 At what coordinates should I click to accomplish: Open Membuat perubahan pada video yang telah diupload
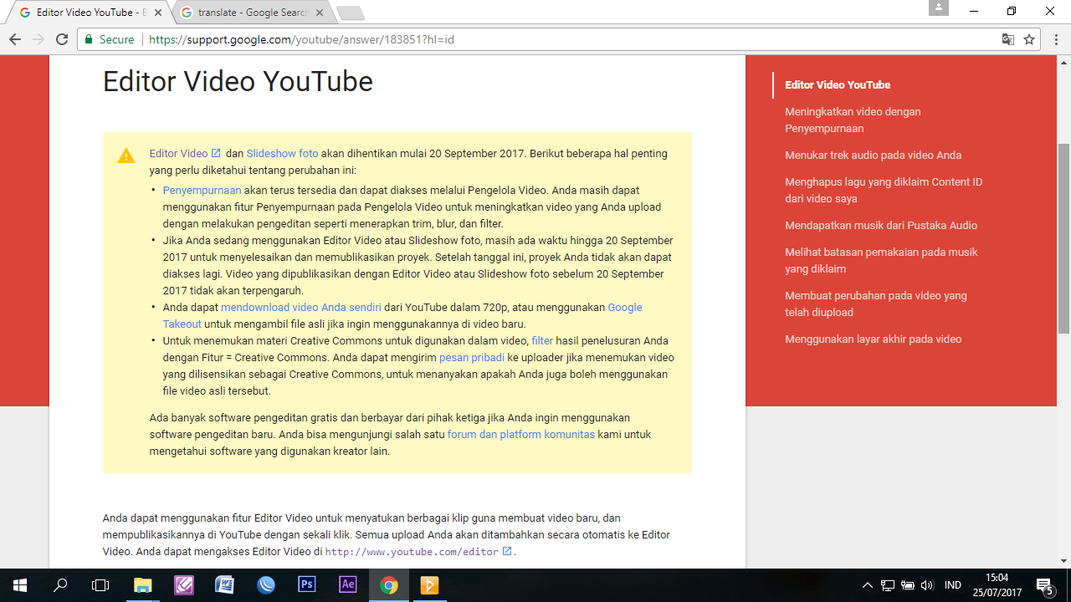click(876, 304)
